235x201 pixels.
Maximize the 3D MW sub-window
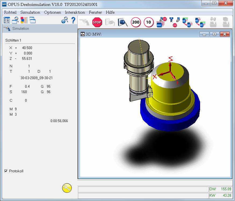215,34
